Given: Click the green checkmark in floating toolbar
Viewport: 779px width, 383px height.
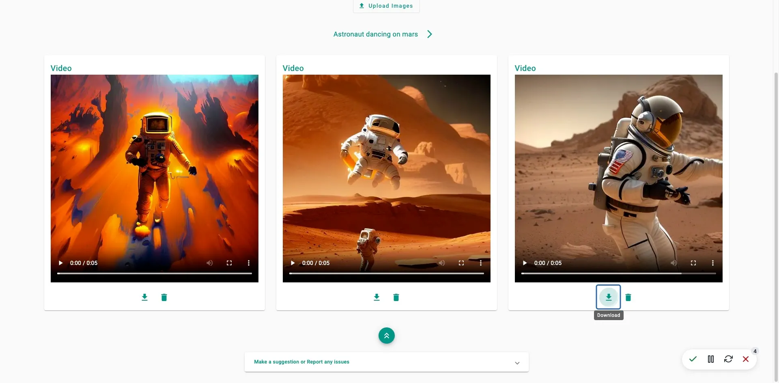Looking at the screenshot, I should (x=693, y=359).
